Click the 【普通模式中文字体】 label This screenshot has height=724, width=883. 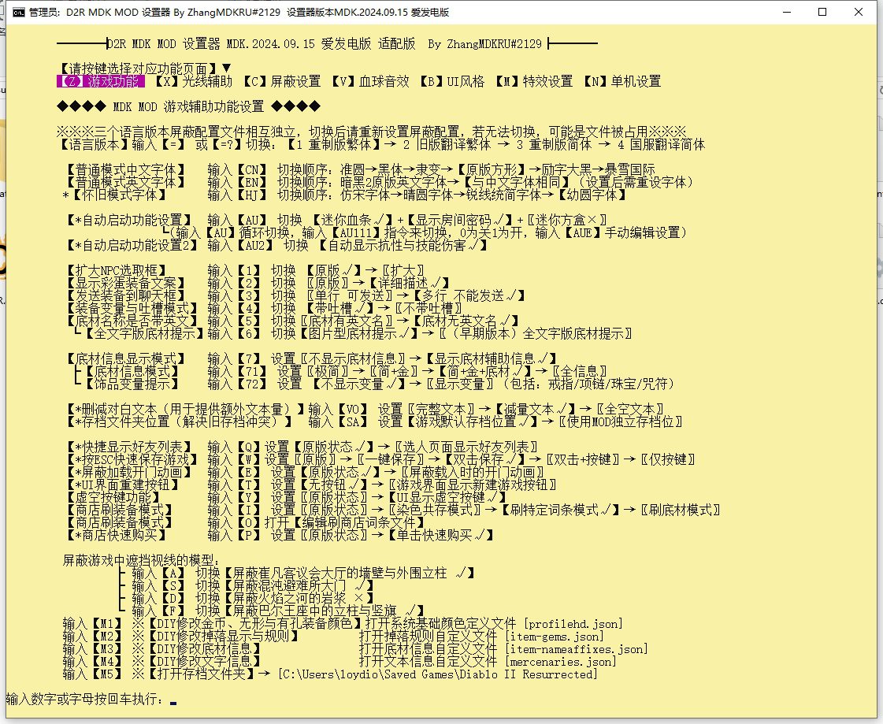coord(125,169)
